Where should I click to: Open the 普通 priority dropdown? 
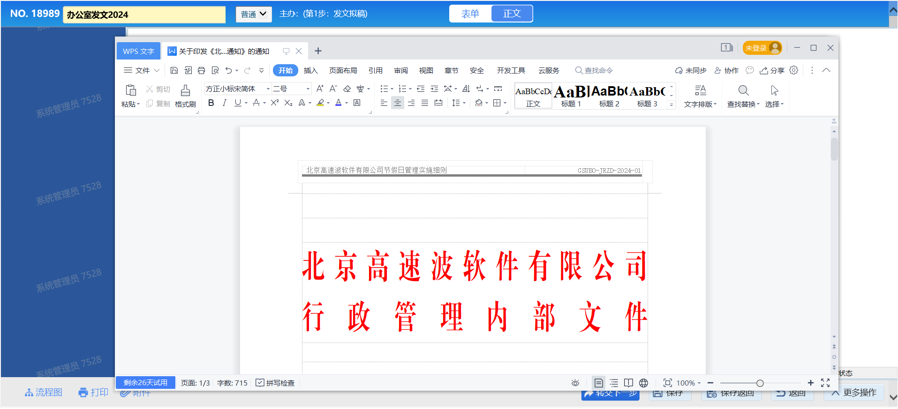pos(254,14)
